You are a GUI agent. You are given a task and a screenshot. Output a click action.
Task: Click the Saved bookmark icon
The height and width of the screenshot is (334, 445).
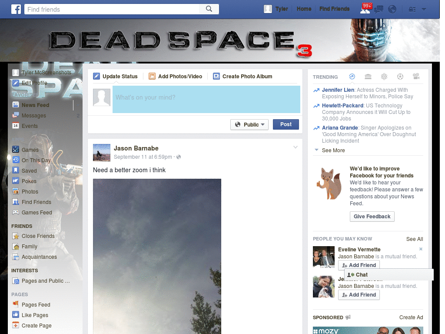pyautogui.click(x=16, y=170)
